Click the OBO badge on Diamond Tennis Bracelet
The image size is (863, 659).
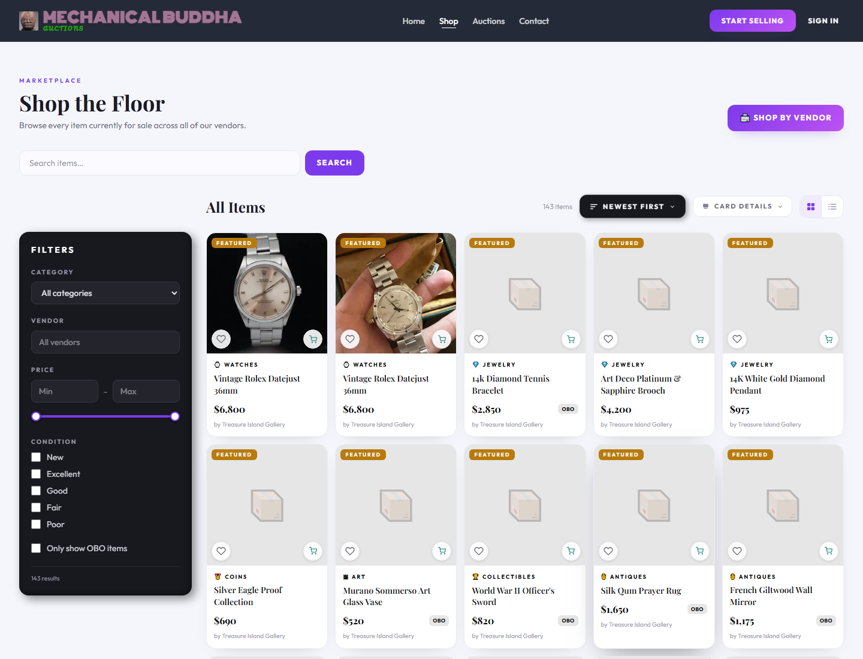[568, 409]
